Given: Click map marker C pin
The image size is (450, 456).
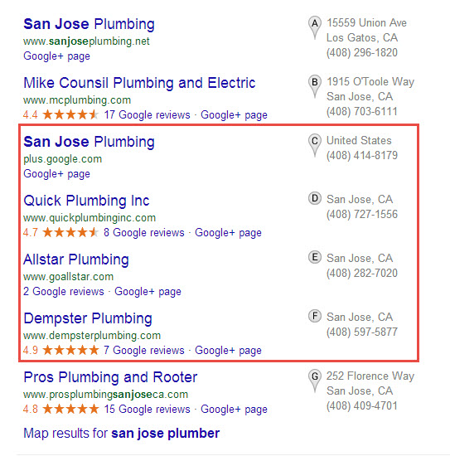Looking at the screenshot, I should click(315, 145).
